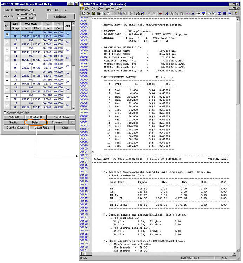Open the Help menu

click(x=119, y=8)
